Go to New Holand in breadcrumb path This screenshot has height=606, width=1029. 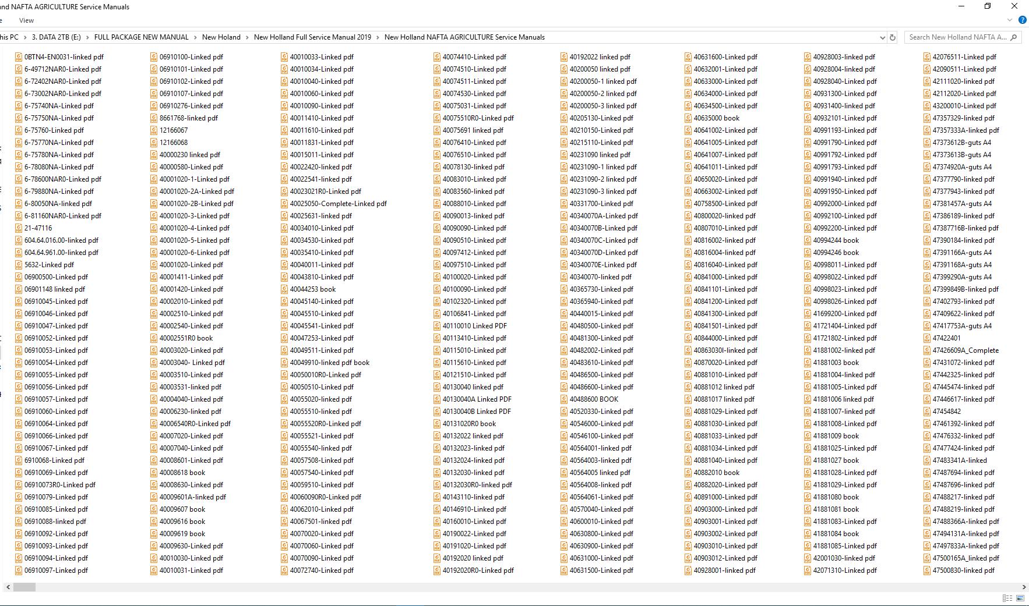(221, 37)
